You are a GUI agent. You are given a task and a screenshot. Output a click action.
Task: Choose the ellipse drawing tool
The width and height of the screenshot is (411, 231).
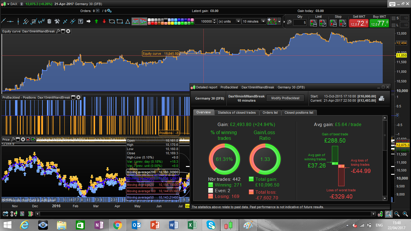pos(112,21)
